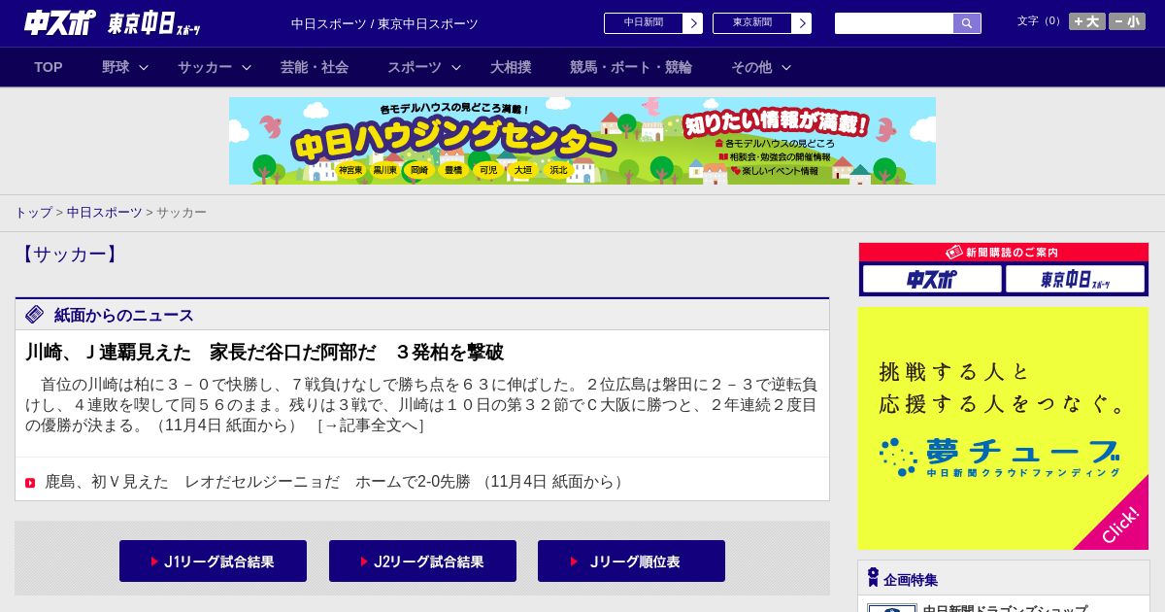1165x612 pixels.
Task: Expand chevron next to その他
Action: point(786,67)
